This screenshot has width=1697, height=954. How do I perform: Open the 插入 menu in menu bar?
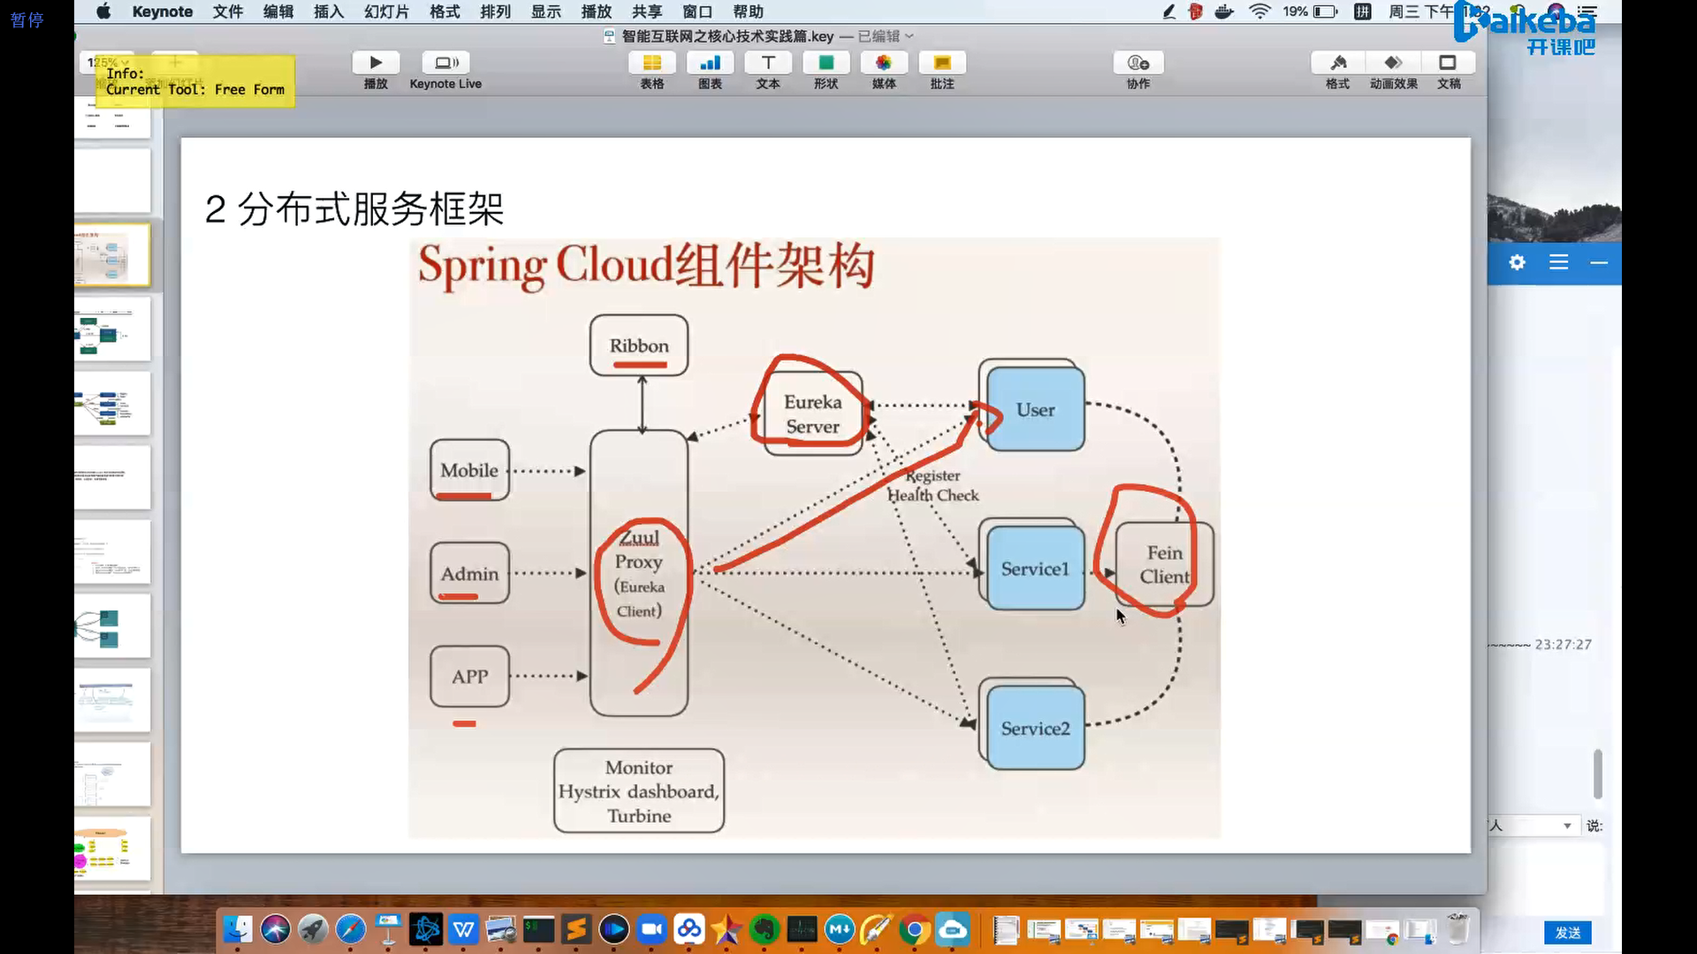(328, 11)
